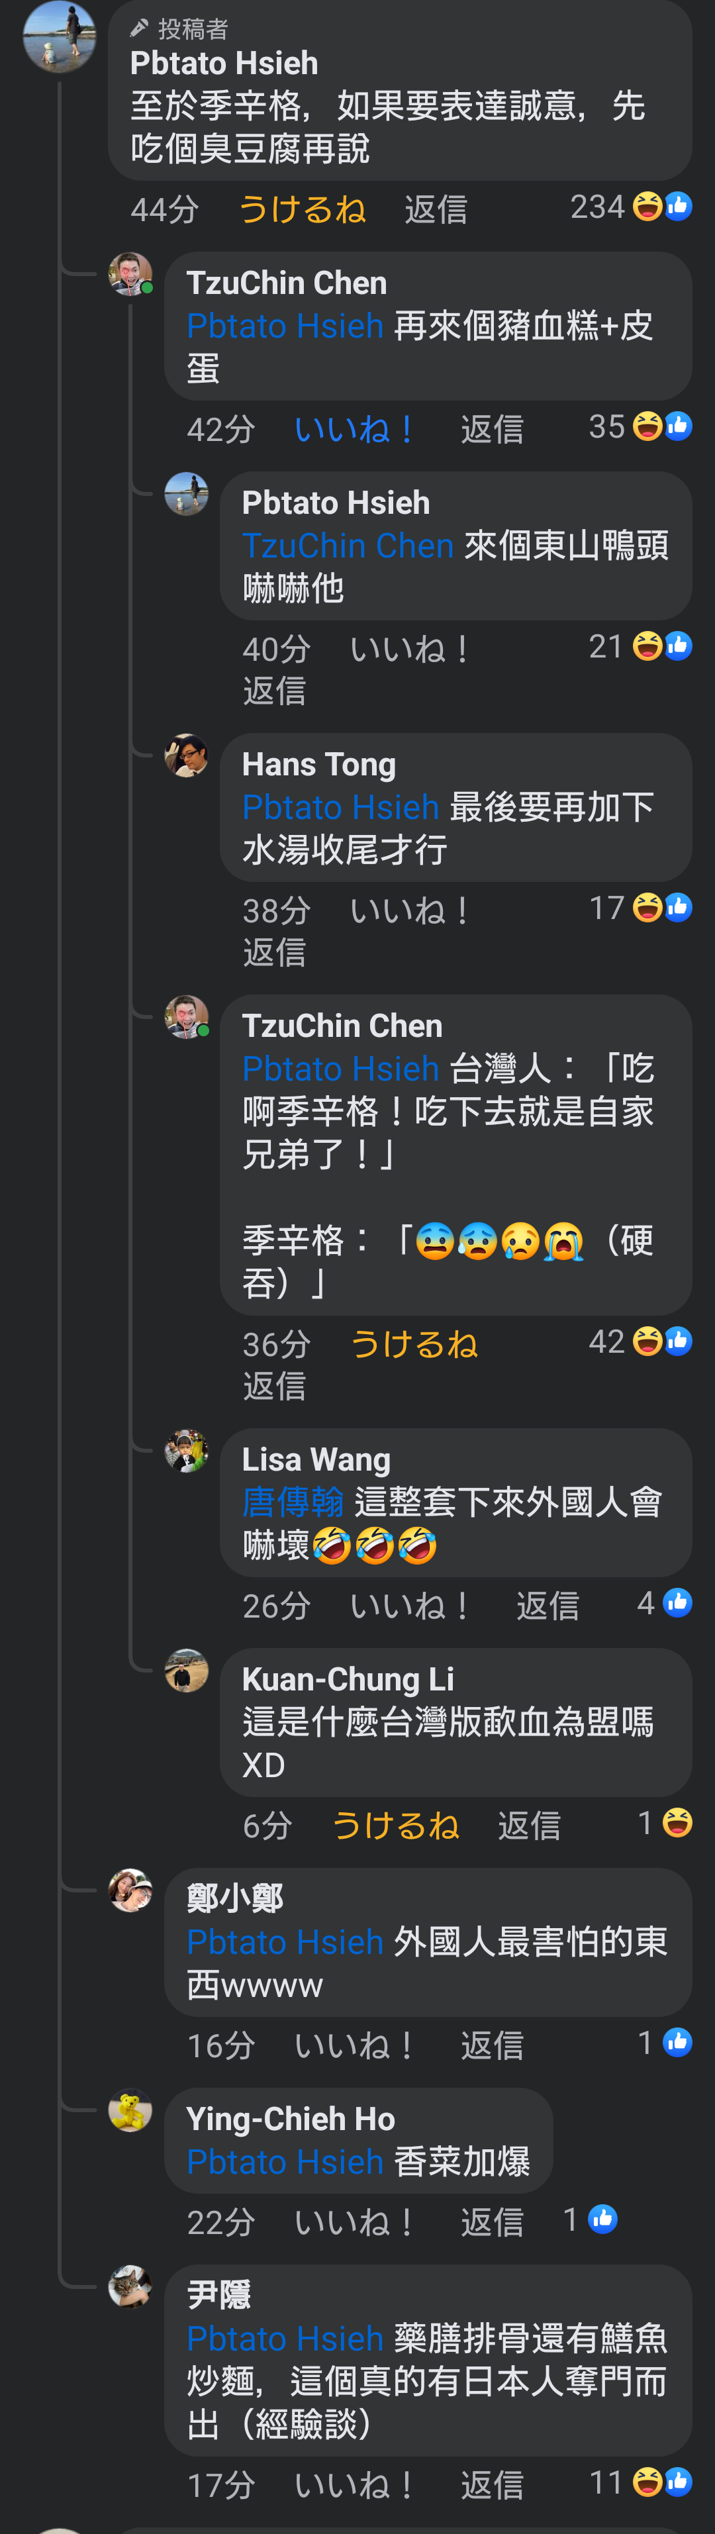Image resolution: width=715 pixels, height=2534 pixels.
Task: Reply to Ying-Chieh Ho's 香菜加爆 comment
Action: click(x=492, y=2222)
